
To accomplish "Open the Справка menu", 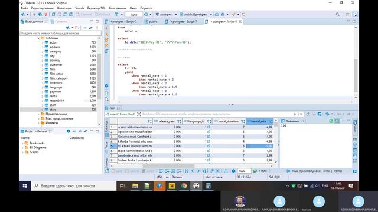I will 146,8.
